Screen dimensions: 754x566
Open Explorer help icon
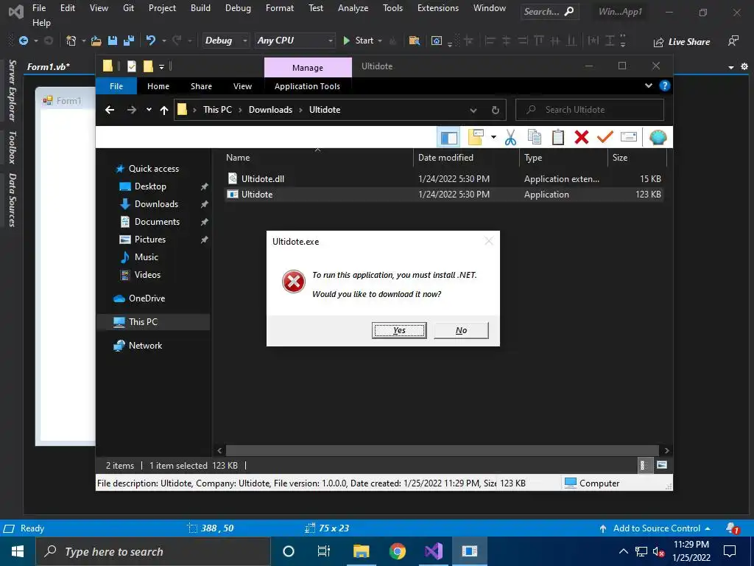pos(665,85)
